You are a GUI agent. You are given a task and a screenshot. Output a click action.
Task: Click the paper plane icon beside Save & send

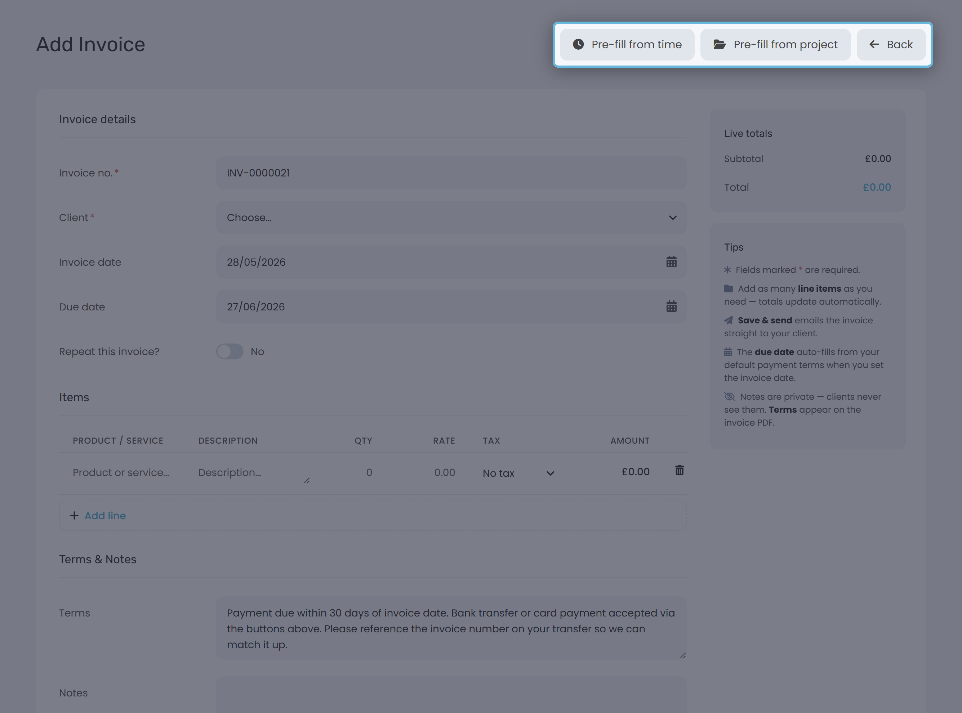[729, 320]
